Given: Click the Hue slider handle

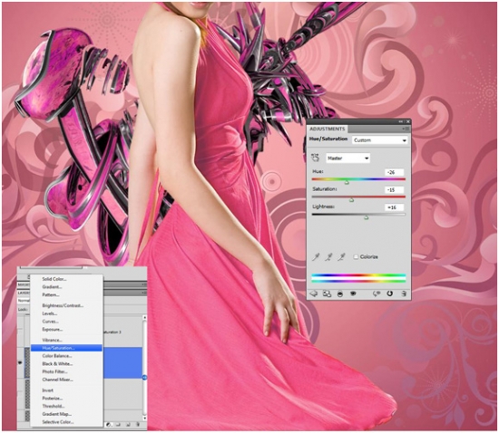Looking at the screenshot, I should 347,182.
